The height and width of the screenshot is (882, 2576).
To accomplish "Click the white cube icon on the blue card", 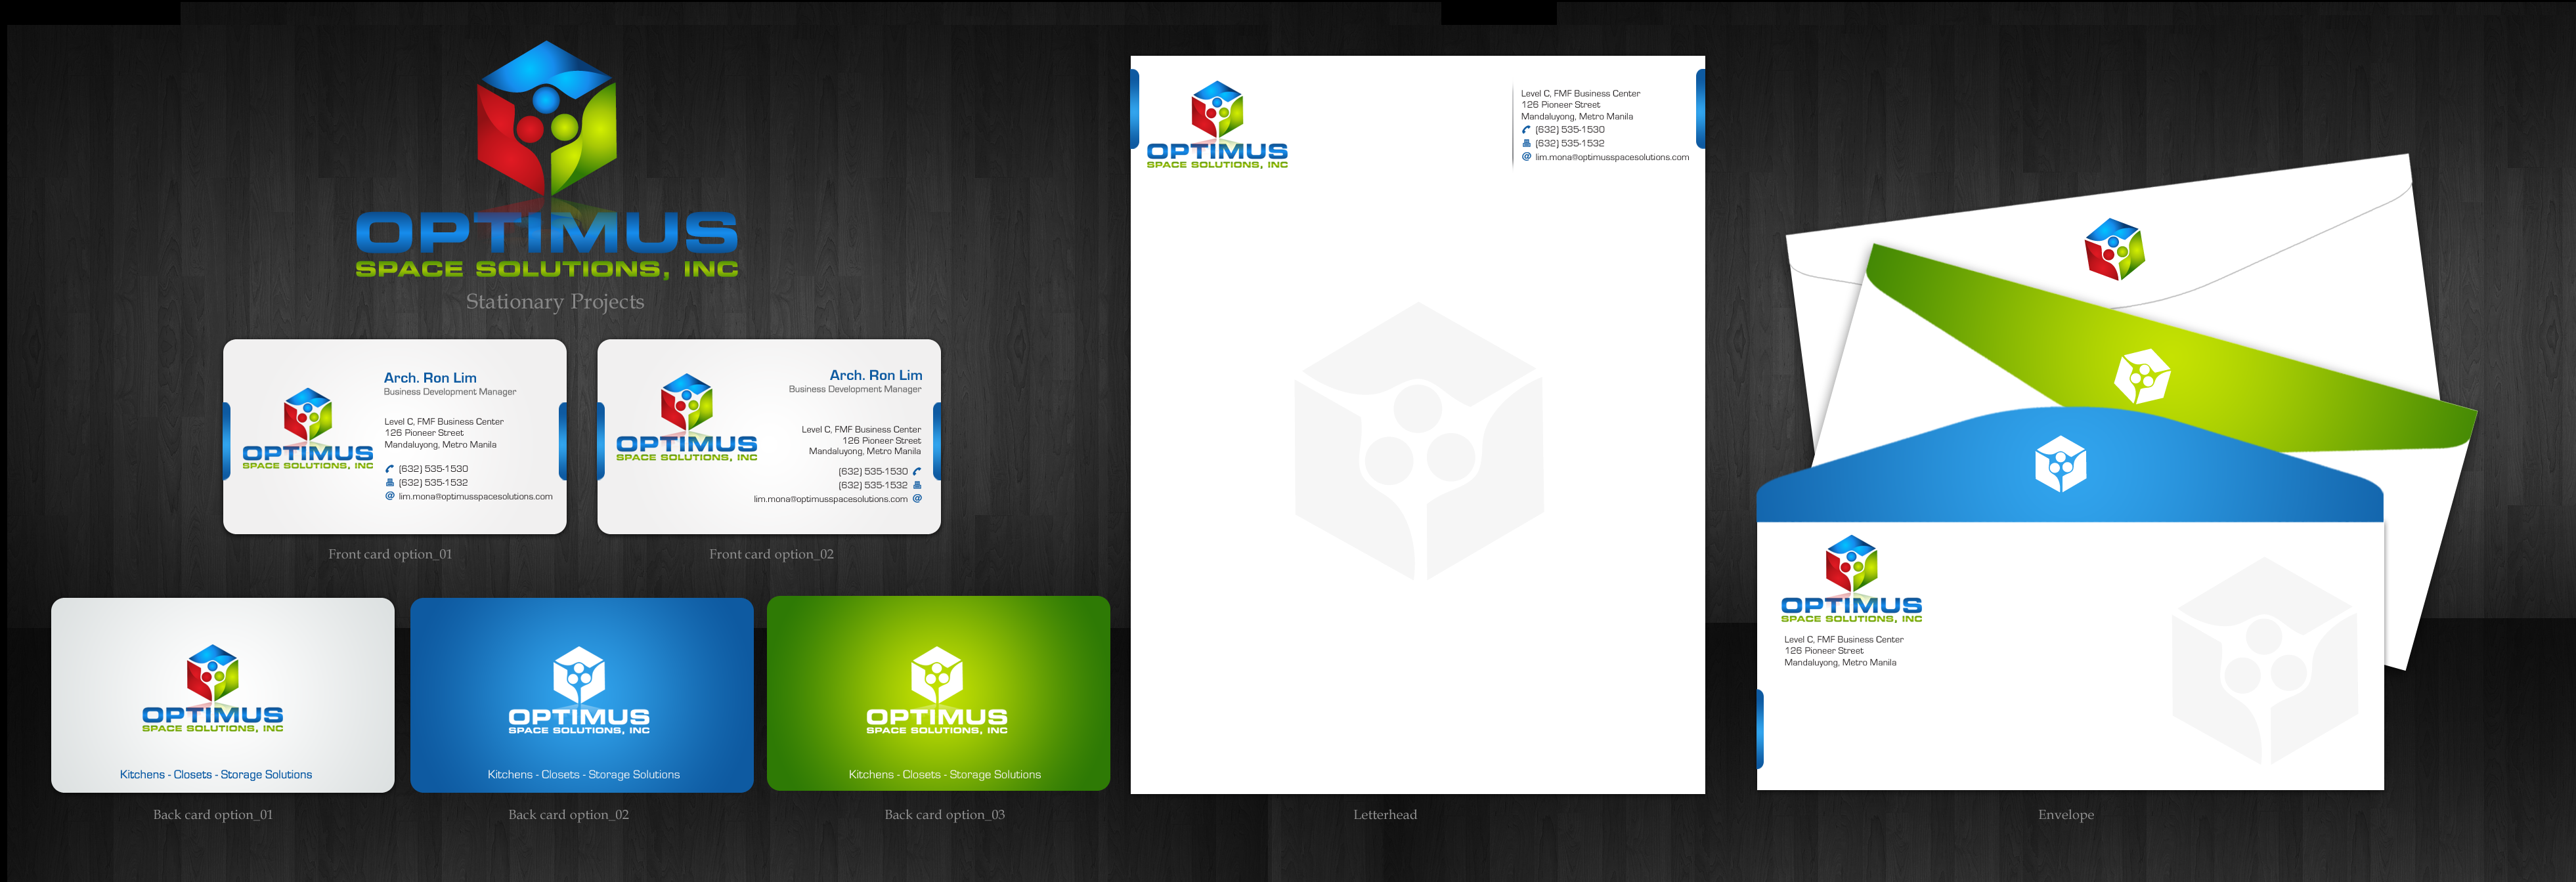I will [x=579, y=675].
